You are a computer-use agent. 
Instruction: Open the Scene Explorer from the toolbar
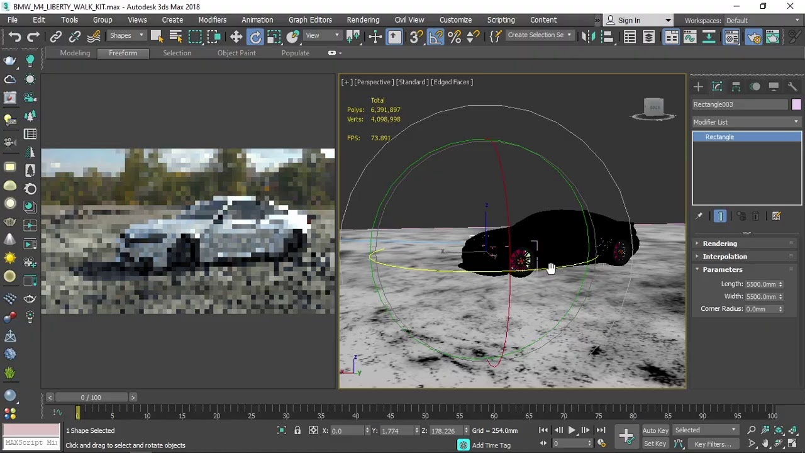pyautogui.click(x=630, y=37)
